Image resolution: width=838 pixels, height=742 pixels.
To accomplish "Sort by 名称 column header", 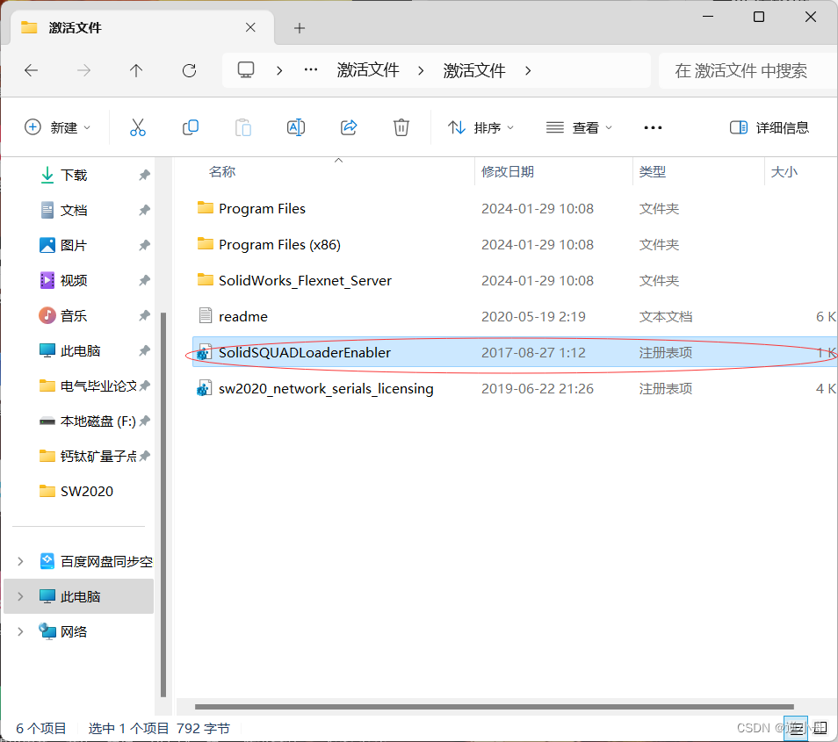I will pos(222,171).
